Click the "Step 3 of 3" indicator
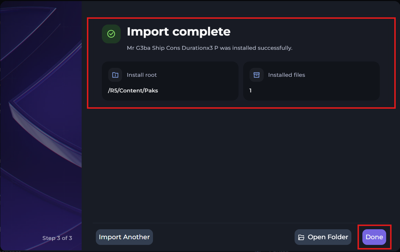The width and height of the screenshot is (400, 252). [57, 238]
